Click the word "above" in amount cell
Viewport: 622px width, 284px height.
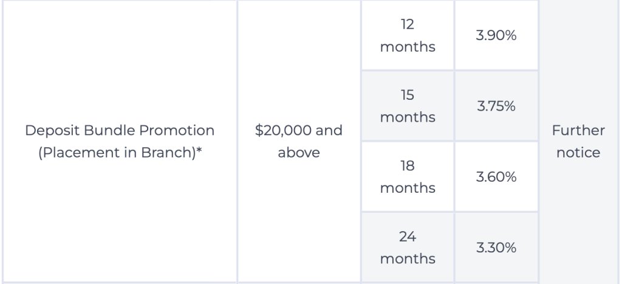299,152
